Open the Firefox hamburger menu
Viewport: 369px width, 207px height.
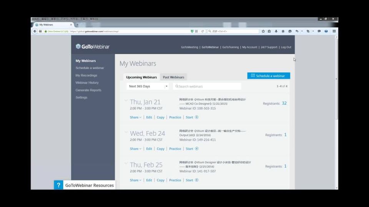coord(334,31)
